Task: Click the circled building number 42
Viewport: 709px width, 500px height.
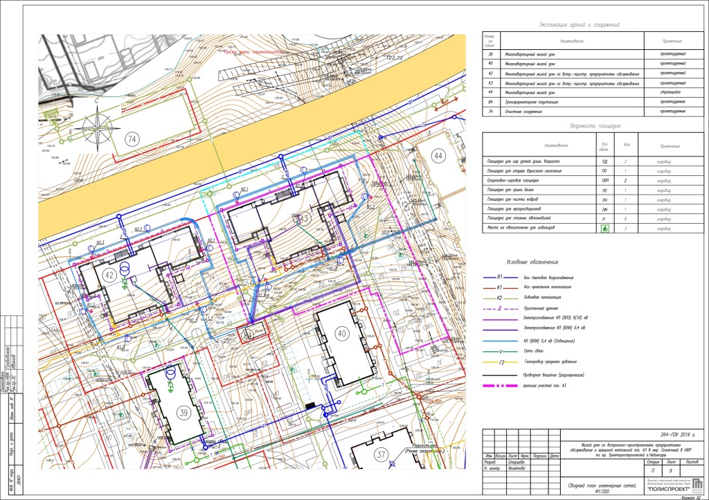Action: (109, 275)
